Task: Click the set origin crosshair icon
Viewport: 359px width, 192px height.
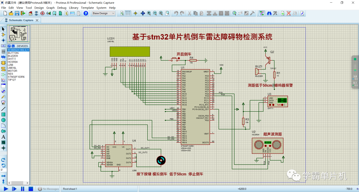Action: [135, 14]
